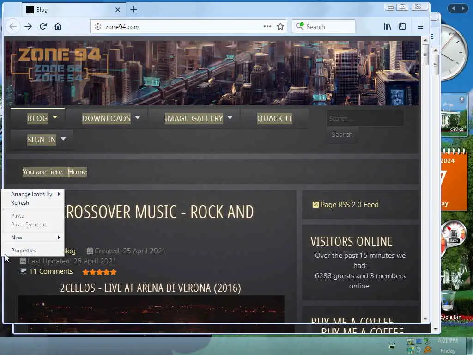Viewport: 473px width, 355px height.
Task: Click the page scrollbar up arrow
Action: coord(425,40)
